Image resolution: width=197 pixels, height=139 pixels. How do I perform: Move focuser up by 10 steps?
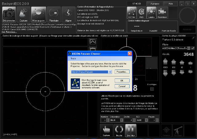[182, 63]
